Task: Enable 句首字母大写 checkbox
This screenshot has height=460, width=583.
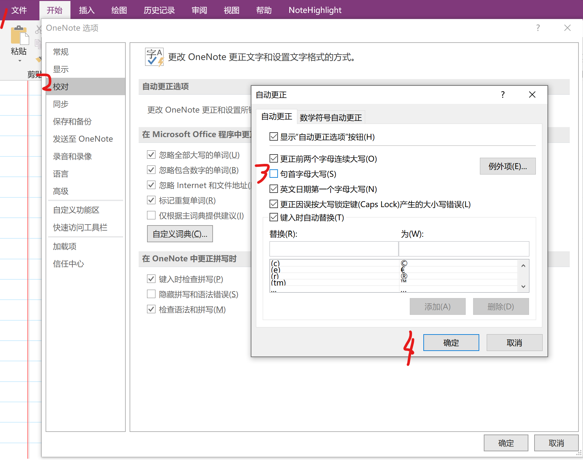Action: click(274, 174)
